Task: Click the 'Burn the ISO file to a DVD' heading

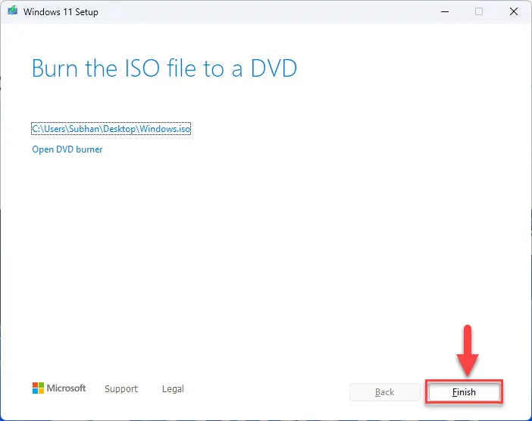Action: coord(164,68)
